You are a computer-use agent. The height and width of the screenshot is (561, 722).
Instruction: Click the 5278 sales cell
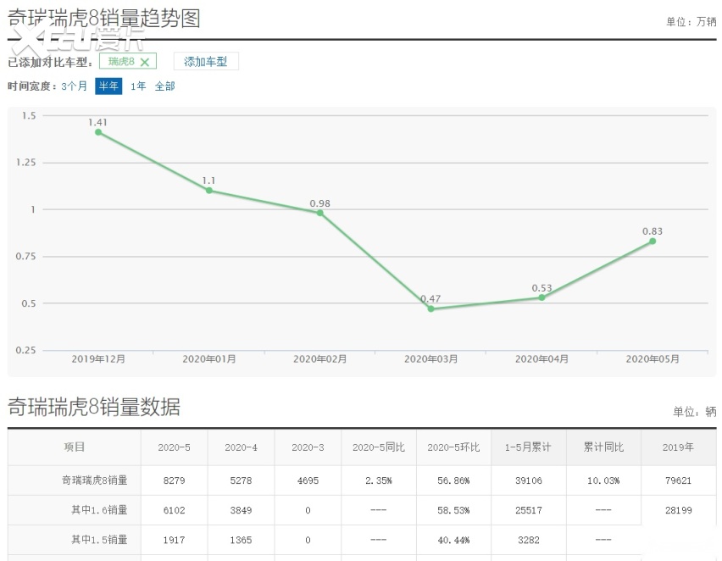(x=241, y=480)
